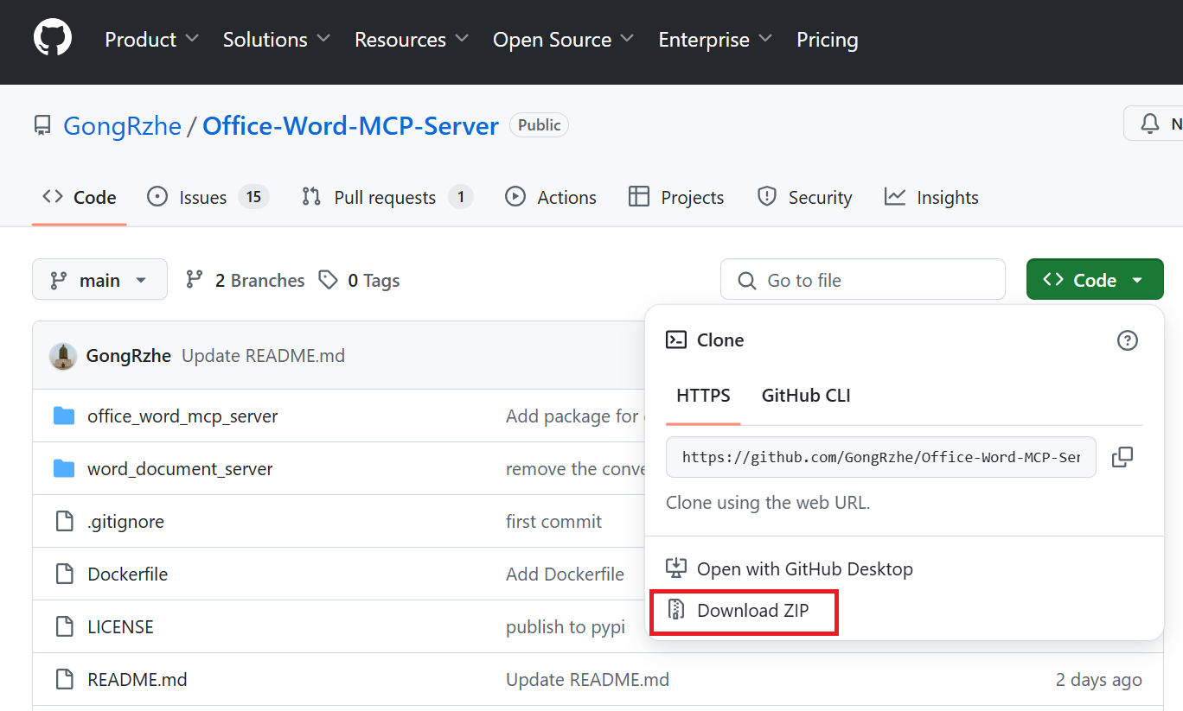Open the Pull requests tab
The width and height of the screenshot is (1183, 711).
[x=387, y=197]
